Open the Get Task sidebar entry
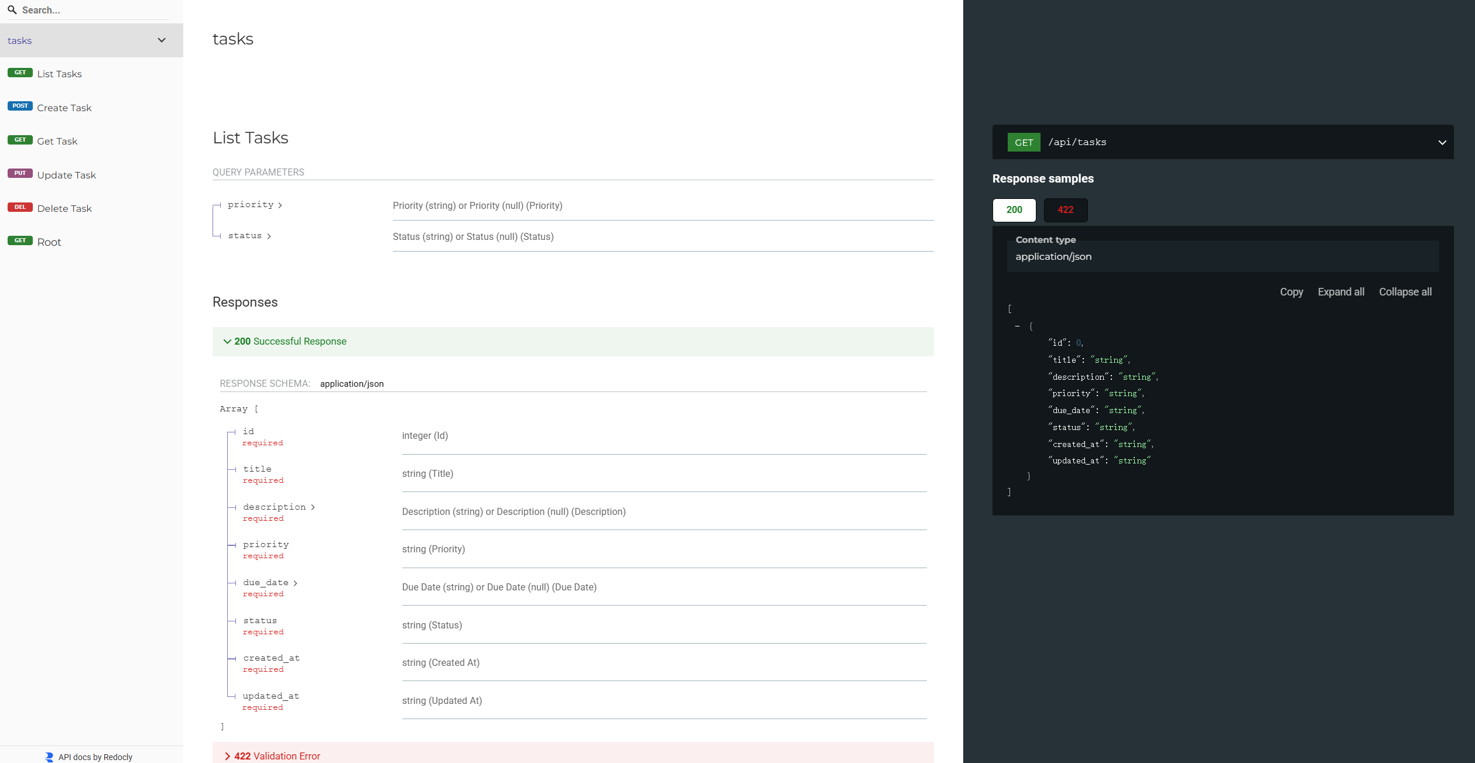Viewport: 1475px width, 763px height. (57, 141)
